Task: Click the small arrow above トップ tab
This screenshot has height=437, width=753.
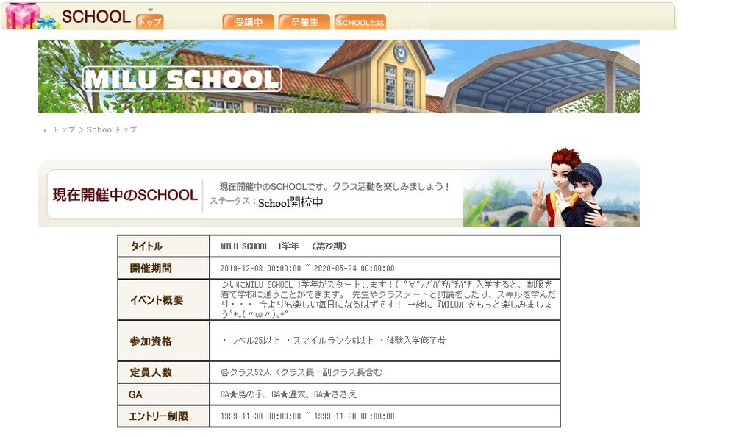Action: (150, 10)
